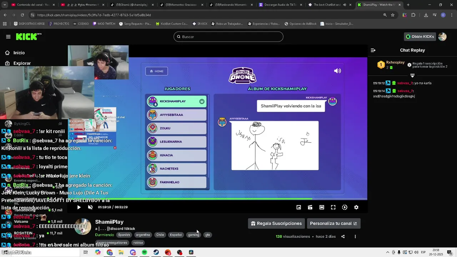Toggle mini-player mode in video controls

coord(299,207)
